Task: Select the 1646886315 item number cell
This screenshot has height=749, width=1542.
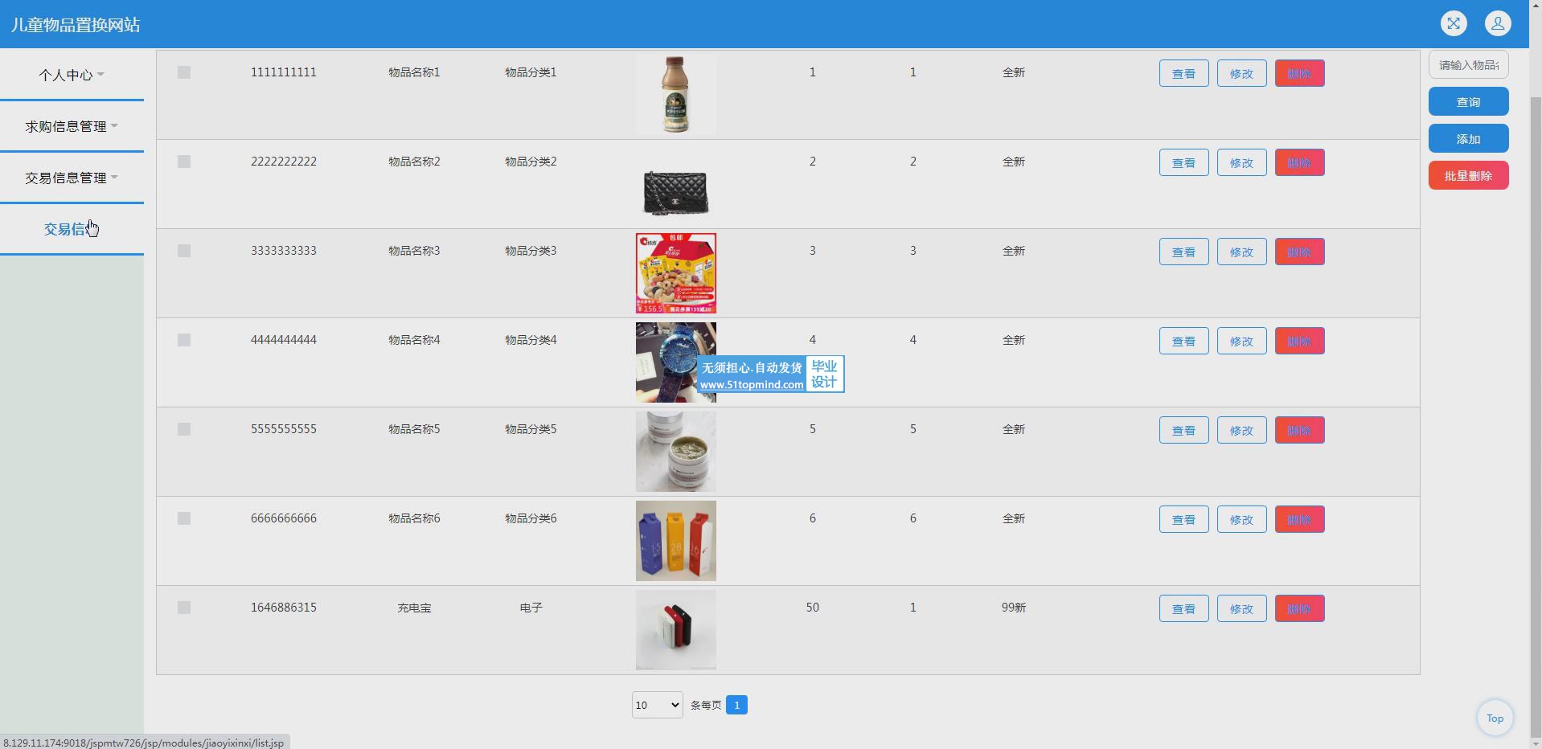Action: click(x=283, y=608)
